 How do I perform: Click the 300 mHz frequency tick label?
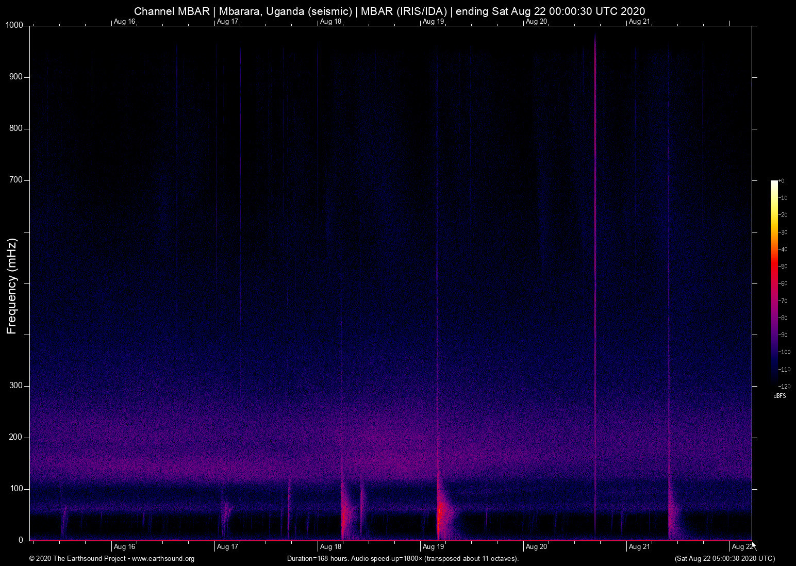click(x=16, y=385)
